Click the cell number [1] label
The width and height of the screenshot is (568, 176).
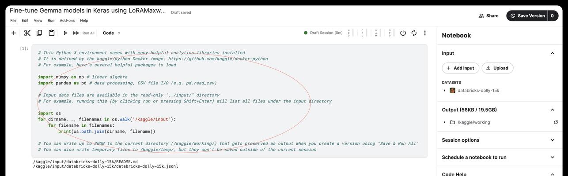click(x=24, y=49)
